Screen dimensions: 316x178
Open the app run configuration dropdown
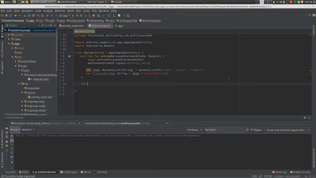point(65,15)
